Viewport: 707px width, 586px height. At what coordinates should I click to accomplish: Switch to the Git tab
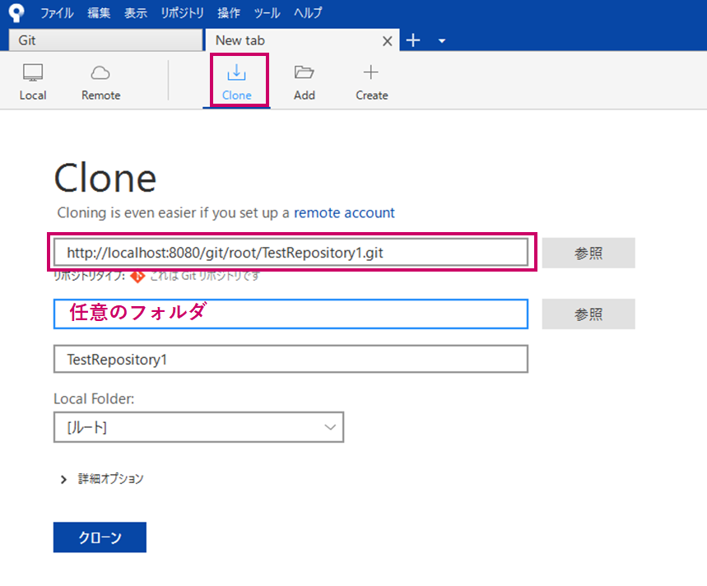click(105, 40)
